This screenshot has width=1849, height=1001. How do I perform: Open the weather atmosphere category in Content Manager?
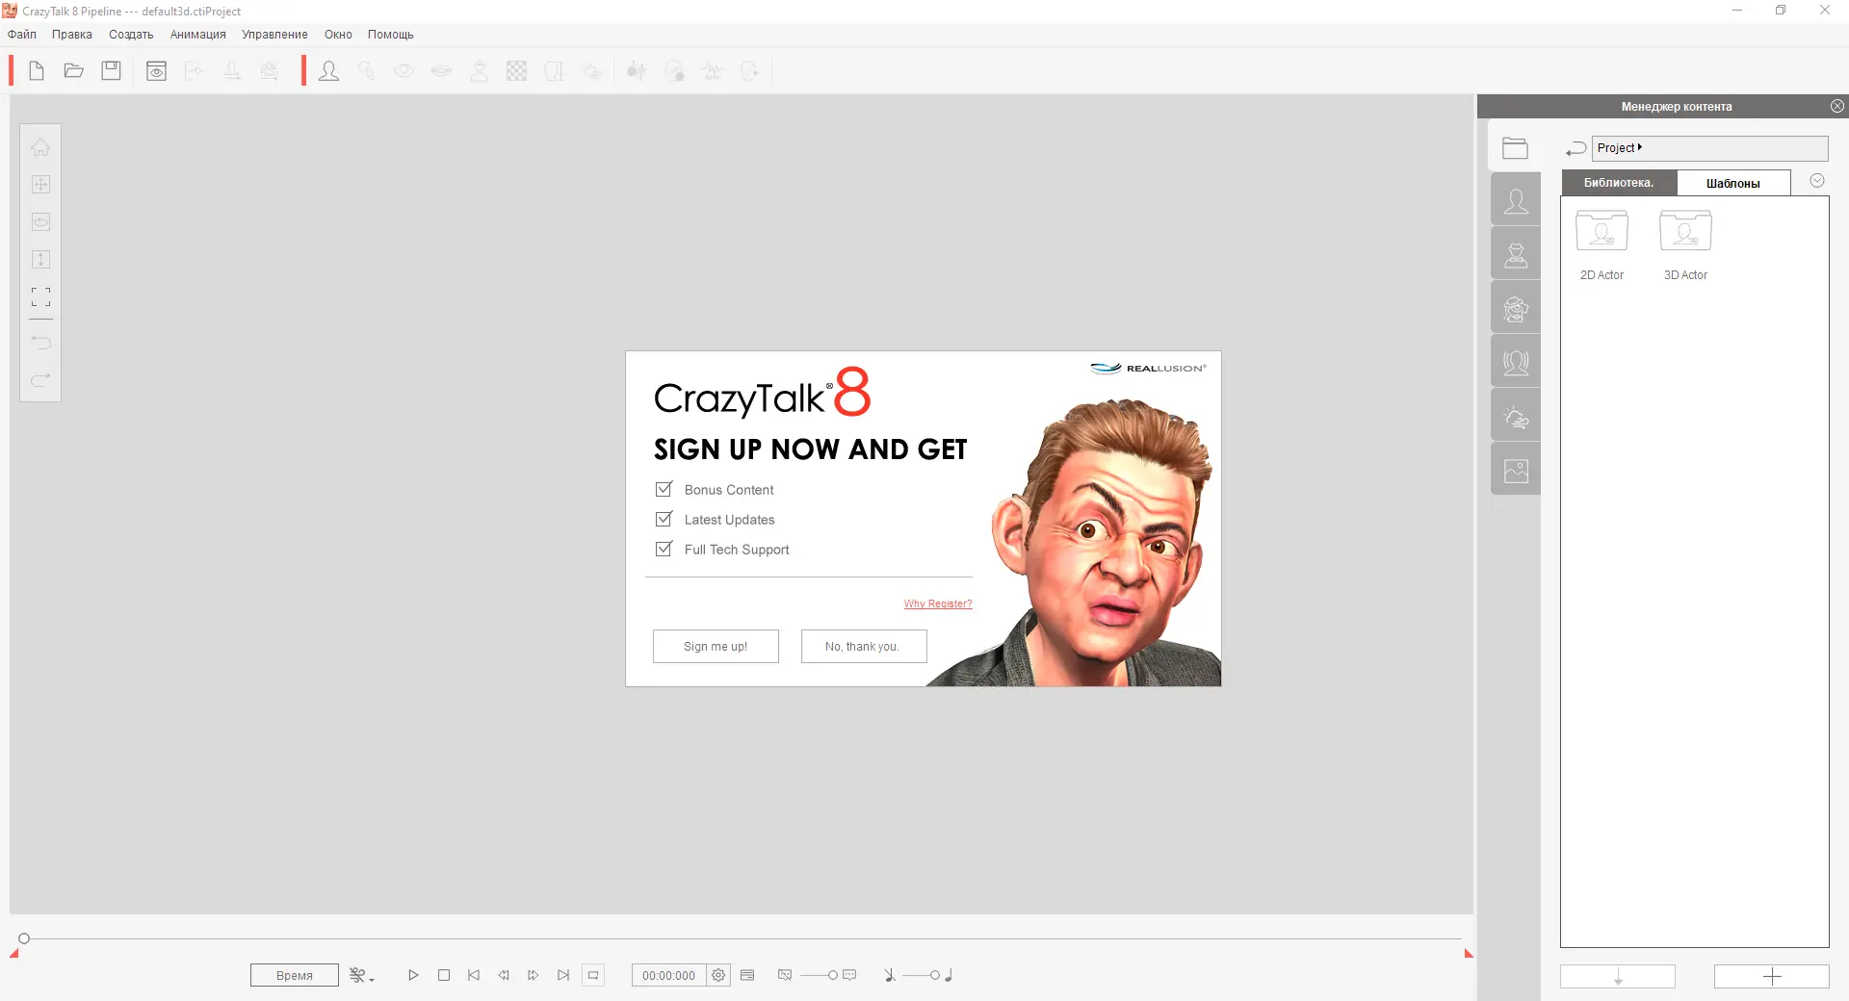[x=1516, y=416]
